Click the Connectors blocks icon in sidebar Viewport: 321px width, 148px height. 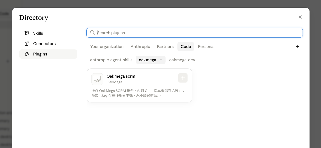(27, 44)
